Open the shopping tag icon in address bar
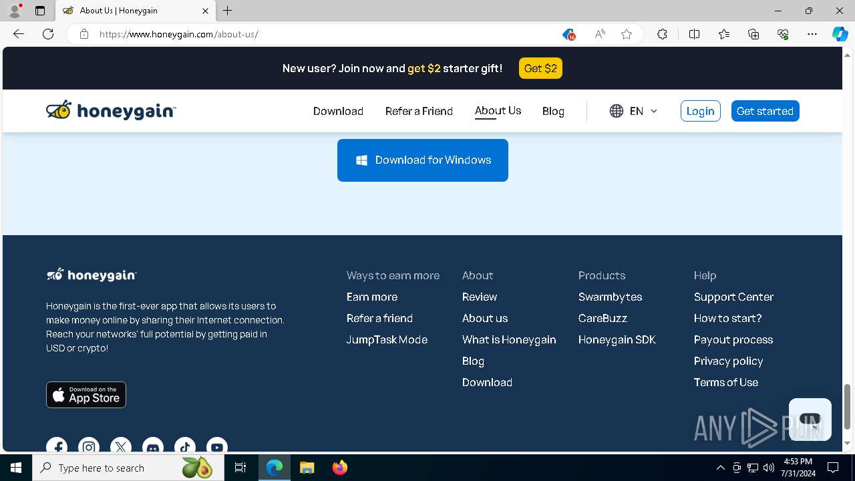This screenshot has width=855, height=481. pos(568,35)
